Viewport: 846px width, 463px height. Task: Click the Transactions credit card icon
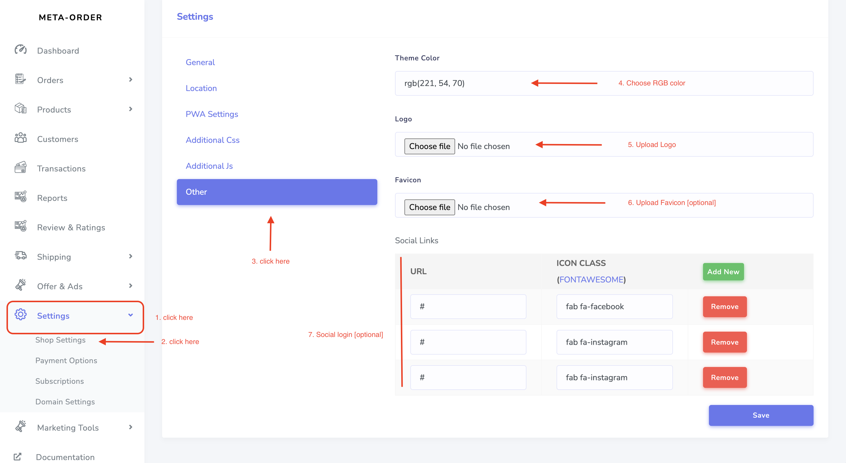click(x=20, y=168)
